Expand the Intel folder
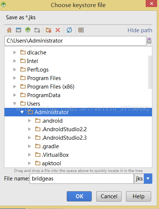 15,61
